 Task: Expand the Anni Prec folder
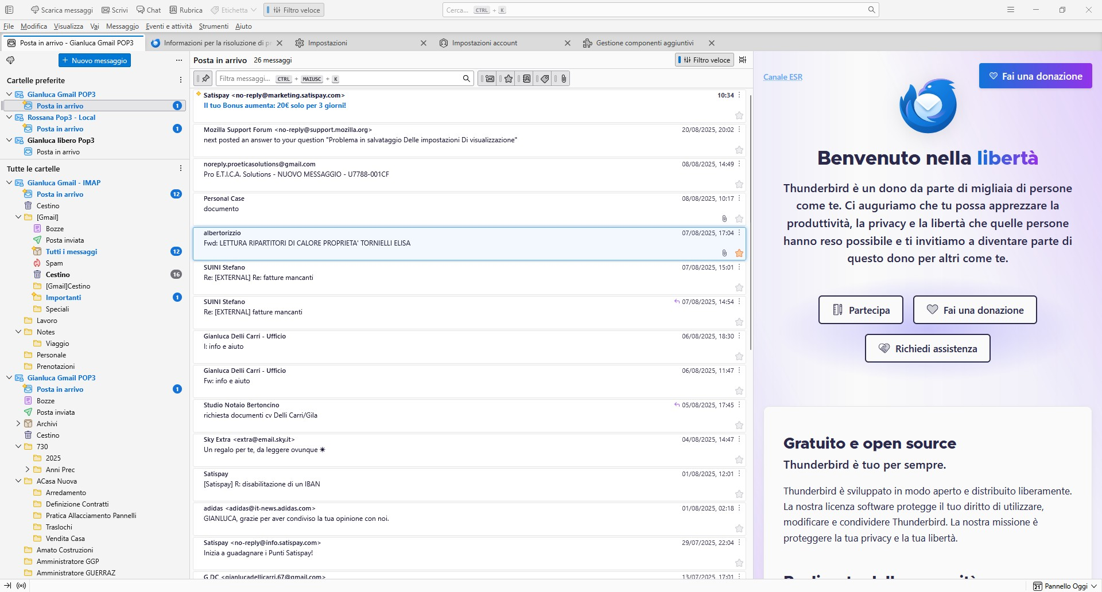click(x=28, y=470)
